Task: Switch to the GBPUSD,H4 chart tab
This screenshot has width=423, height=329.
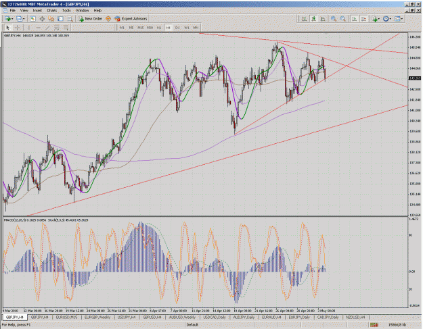Action: (x=152, y=318)
